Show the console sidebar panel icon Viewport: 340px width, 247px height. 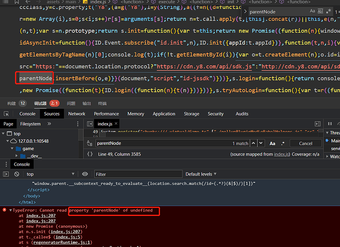pos(6,174)
